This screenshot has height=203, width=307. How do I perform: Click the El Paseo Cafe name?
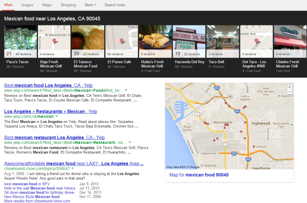point(119,62)
